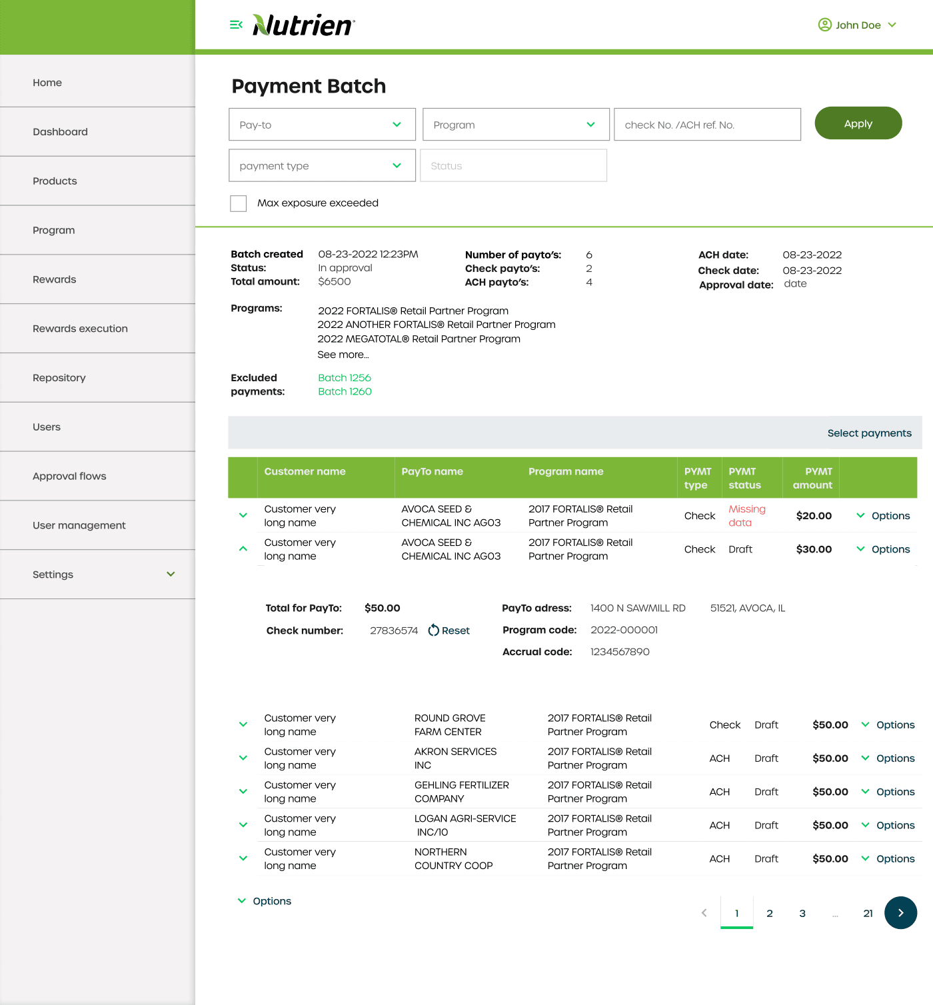The height and width of the screenshot is (1005, 933).
Task: Open Rewards execution in the sidebar
Action: [x=97, y=329]
